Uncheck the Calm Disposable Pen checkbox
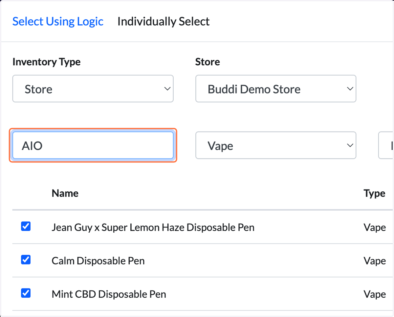 (26, 260)
